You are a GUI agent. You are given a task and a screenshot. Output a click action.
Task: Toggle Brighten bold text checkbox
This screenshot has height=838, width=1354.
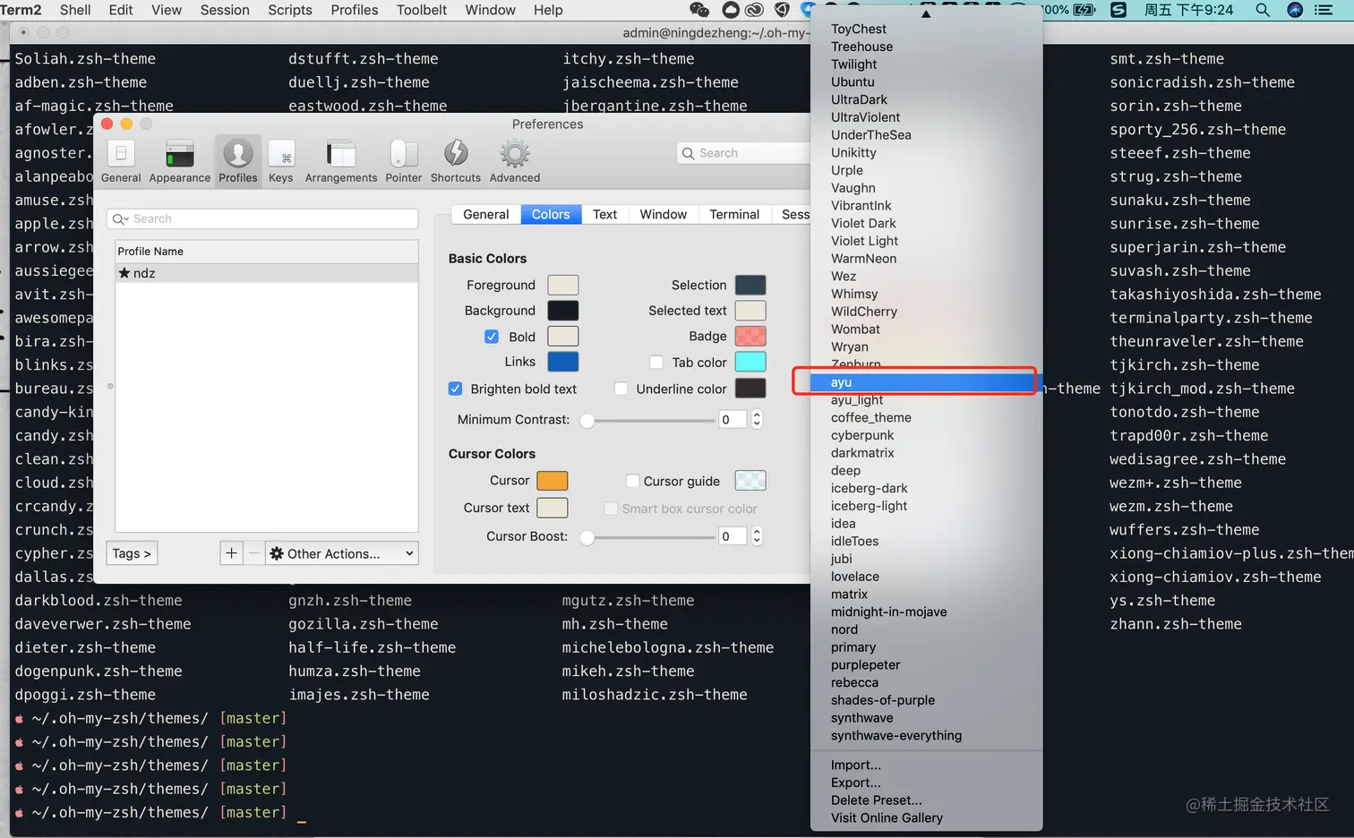click(x=455, y=389)
